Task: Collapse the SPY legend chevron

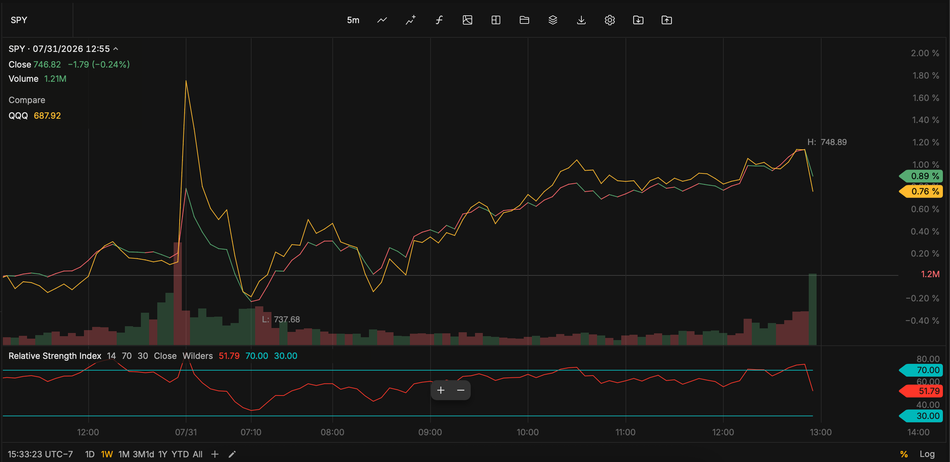Action: pos(115,49)
